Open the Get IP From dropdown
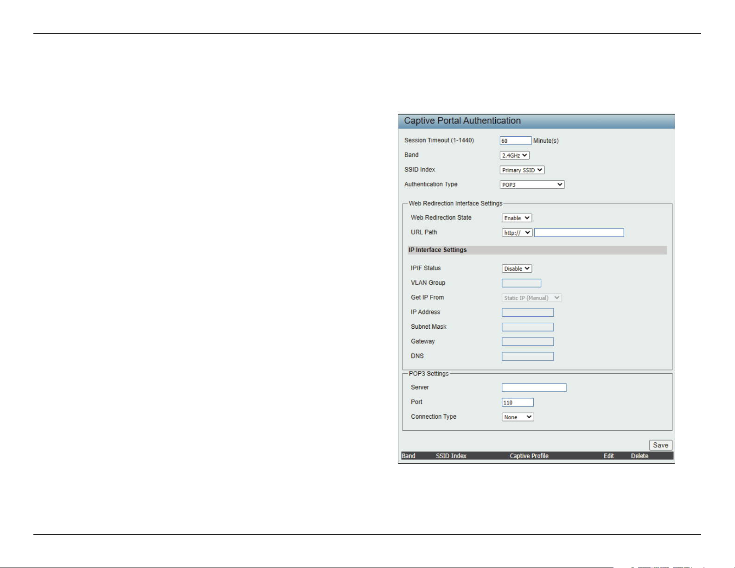 point(531,298)
